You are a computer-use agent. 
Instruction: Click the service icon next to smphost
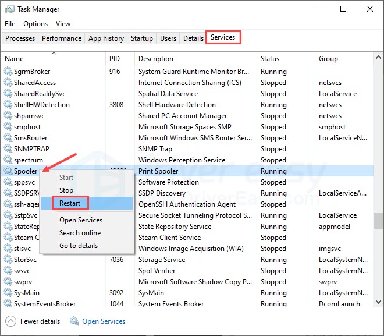pos(8,127)
